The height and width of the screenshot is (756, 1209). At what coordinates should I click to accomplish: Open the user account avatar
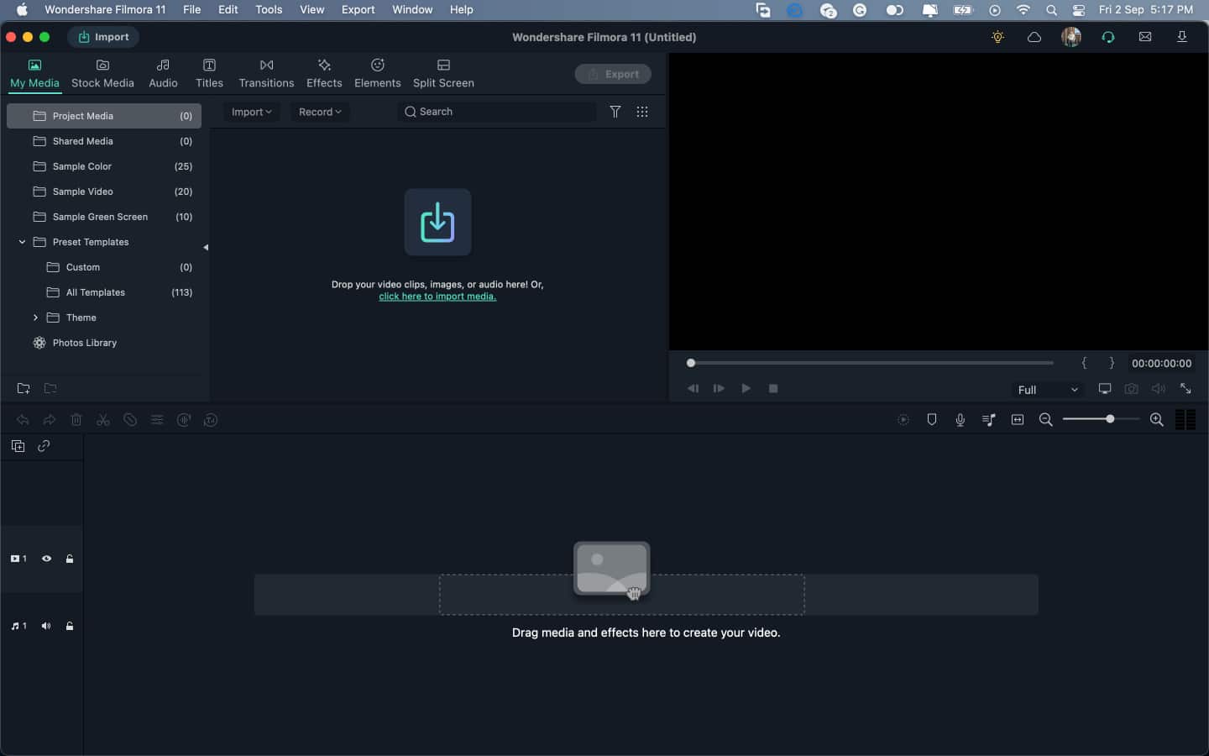click(1071, 37)
